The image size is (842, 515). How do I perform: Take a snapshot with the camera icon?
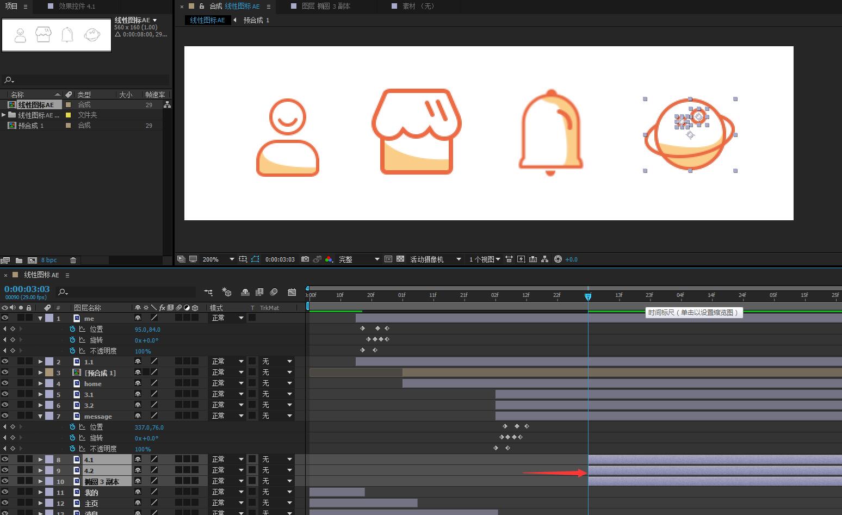[x=305, y=259]
